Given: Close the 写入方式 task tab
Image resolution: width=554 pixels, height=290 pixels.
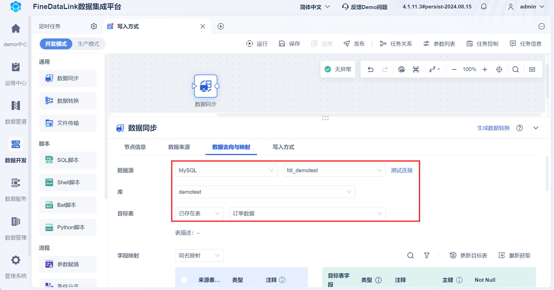Looking at the screenshot, I should pos(203,26).
